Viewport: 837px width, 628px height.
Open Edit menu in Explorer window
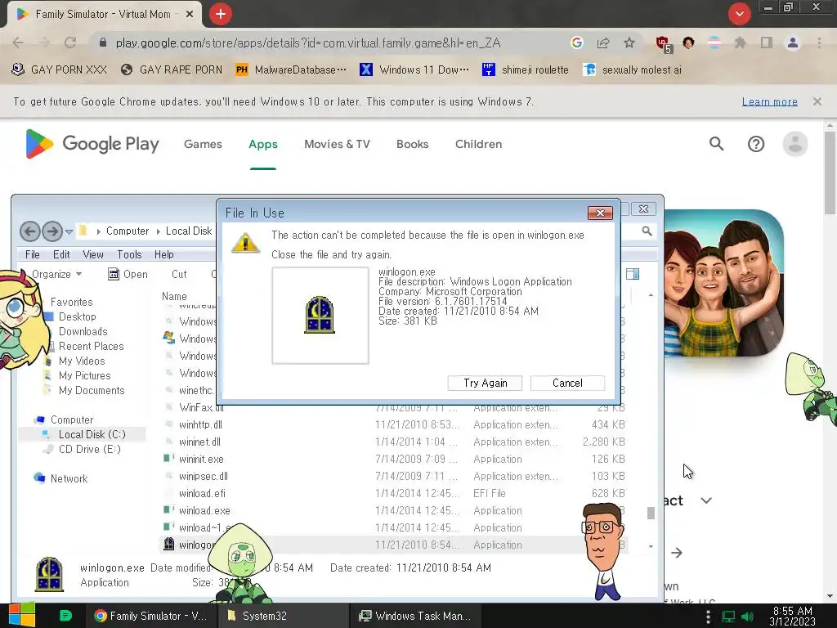[61, 255]
